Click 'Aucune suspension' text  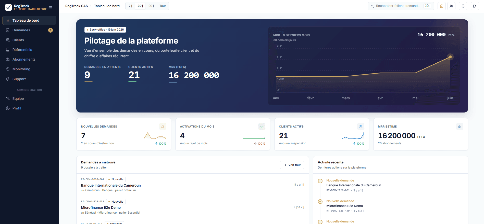(x=292, y=143)
